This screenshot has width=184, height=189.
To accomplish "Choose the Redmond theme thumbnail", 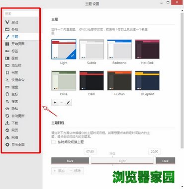I will tap(119, 49).
